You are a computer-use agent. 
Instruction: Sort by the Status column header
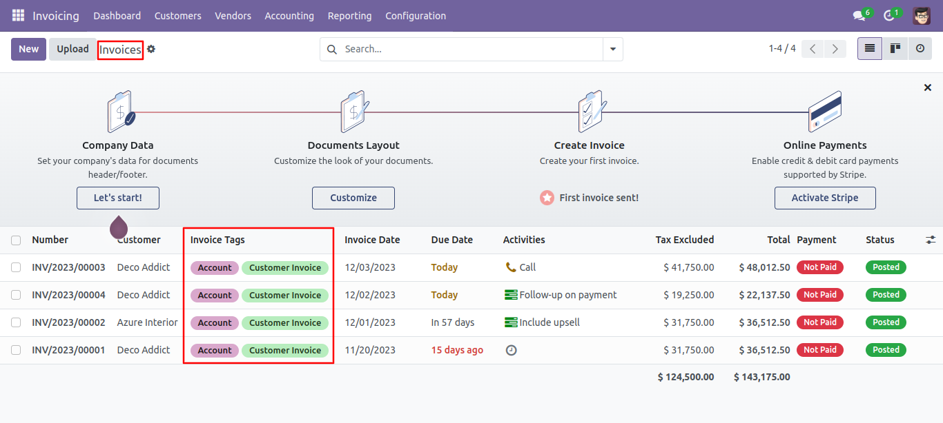point(880,240)
